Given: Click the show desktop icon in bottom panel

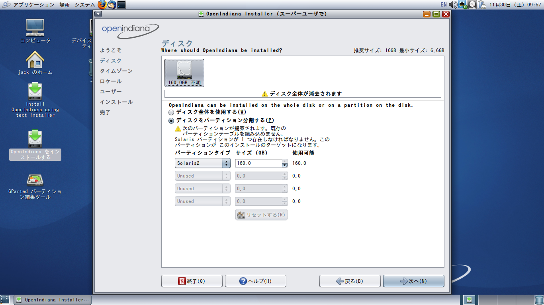Looking at the screenshot, I should (5, 300).
